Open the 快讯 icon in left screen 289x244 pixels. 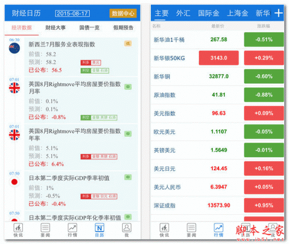click(x=18, y=230)
